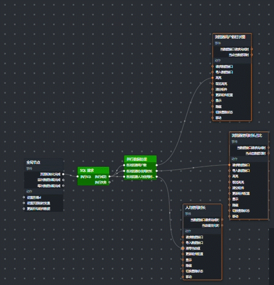
Task: Click 请求数据接口 label in 人均使用时长 node
Action: pyautogui.click(x=194, y=237)
